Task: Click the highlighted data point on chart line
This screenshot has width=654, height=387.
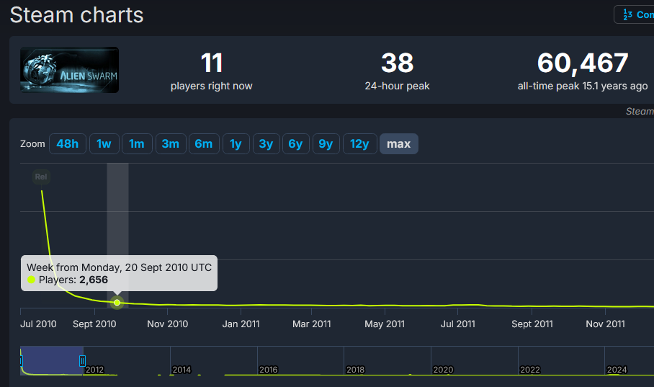Action: click(117, 302)
